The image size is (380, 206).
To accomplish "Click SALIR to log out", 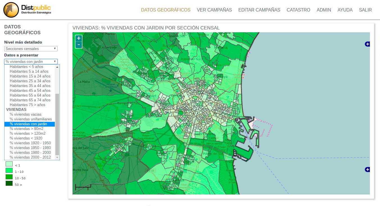I will point(365,10).
